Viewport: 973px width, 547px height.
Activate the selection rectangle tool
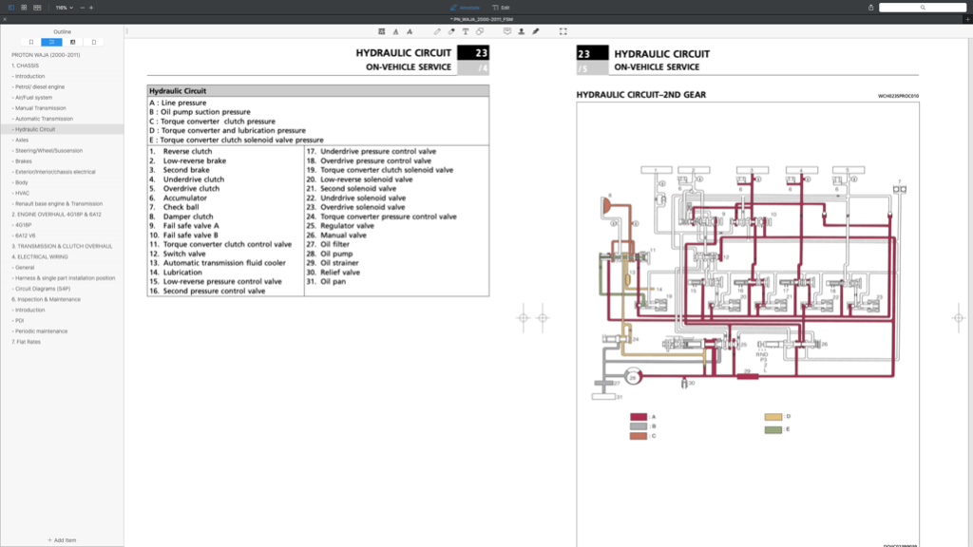pyautogui.click(x=563, y=31)
